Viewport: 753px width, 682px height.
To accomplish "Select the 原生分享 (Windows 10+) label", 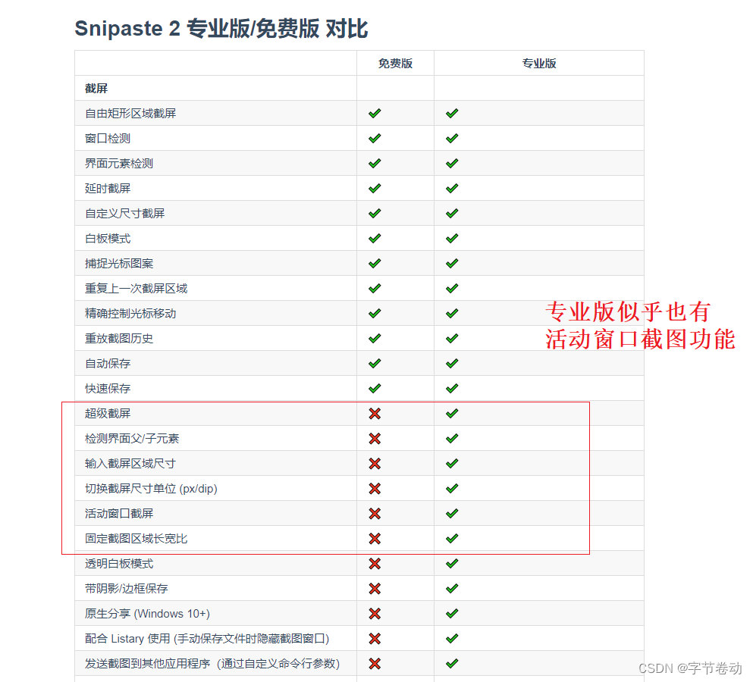I will 147,613.
